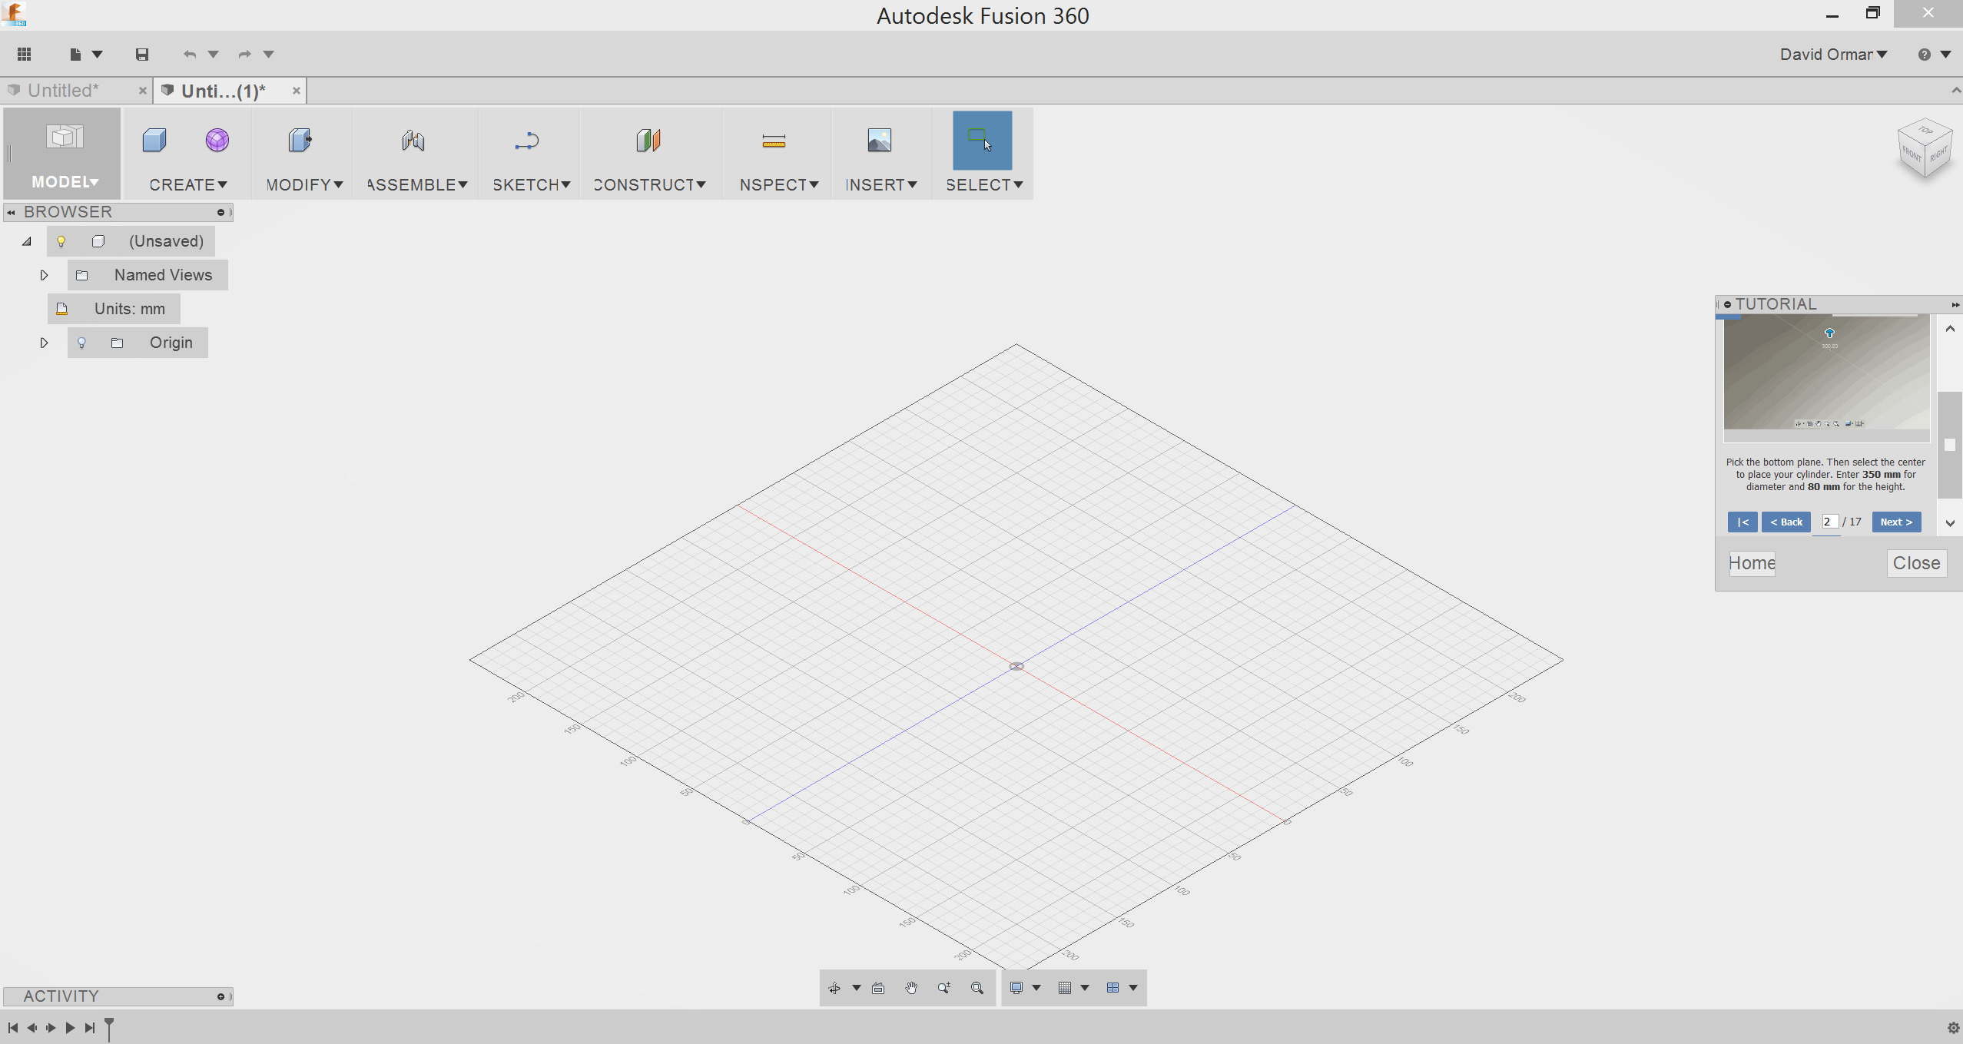Viewport: 1963px width, 1044px height.
Task: Click the tutorial step number field
Action: tap(1829, 522)
